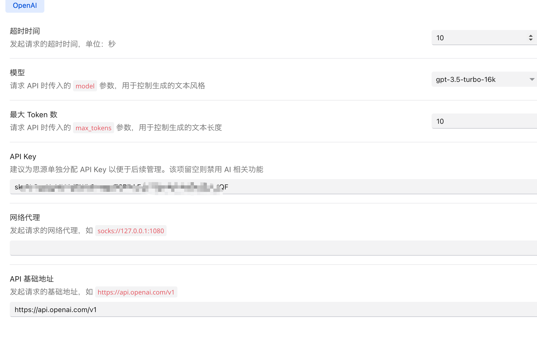Switch to the OpenAI tab
This screenshot has width=537, height=341.
click(x=25, y=5)
